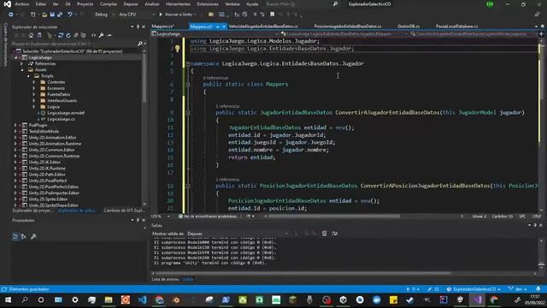Click the Save All toolbar icon
547x308 pixels.
click(x=60, y=15)
